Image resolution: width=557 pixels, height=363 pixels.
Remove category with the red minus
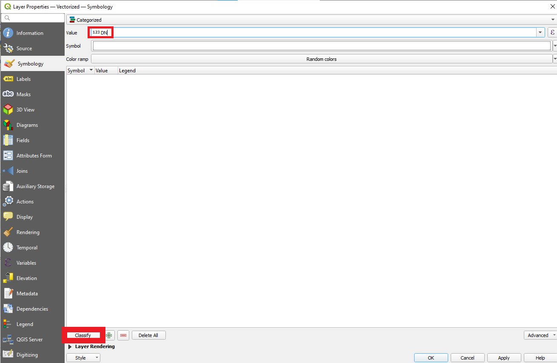click(123, 335)
